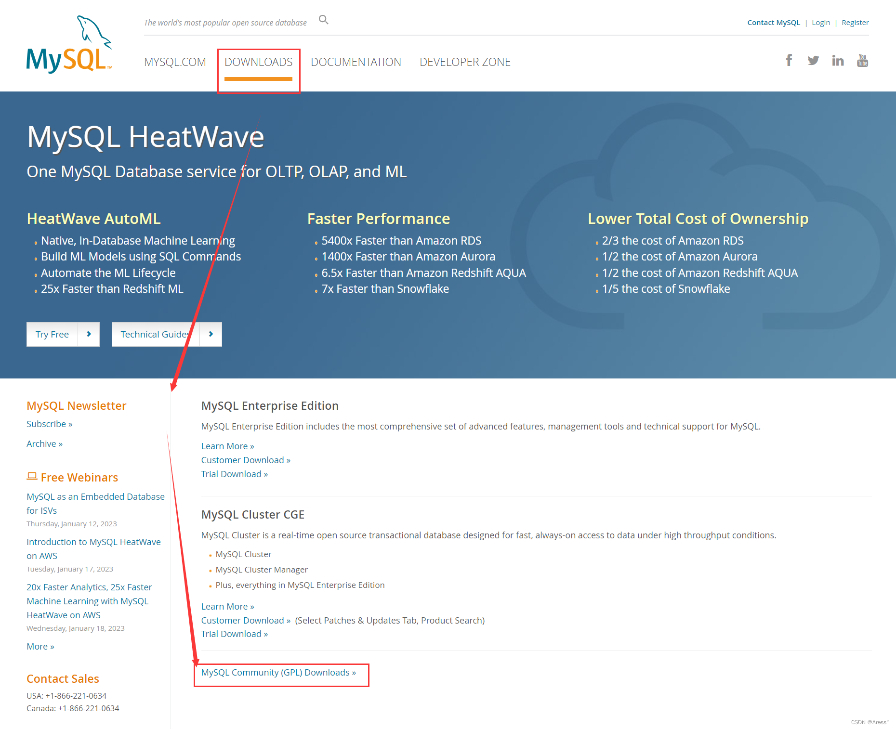Image resolution: width=896 pixels, height=729 pixels.
Task: Open MySQL Community (GPL) Downloads link
Action: tap(278, 672)
